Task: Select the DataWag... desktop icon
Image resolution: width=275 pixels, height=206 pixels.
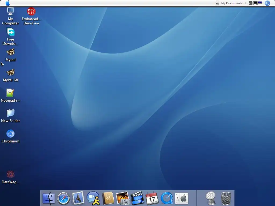Action: click(10, 177)
